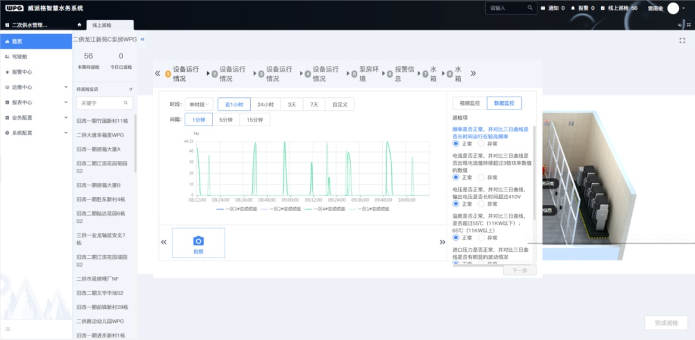Collapse the pump room list panel arrows
Viewport: 695px width, 340px height.
click(x=142, y=39)
